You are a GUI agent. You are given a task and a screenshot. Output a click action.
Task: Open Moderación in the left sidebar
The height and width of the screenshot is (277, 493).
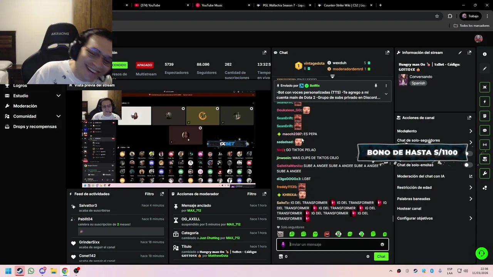pyautogui.click(x=25, y=106)
